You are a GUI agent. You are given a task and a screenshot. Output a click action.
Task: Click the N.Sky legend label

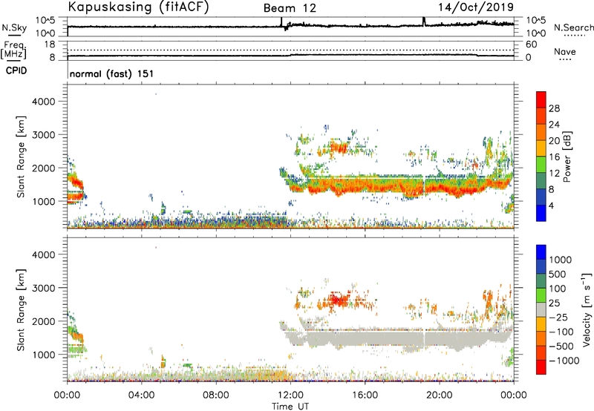click(14, 27)
